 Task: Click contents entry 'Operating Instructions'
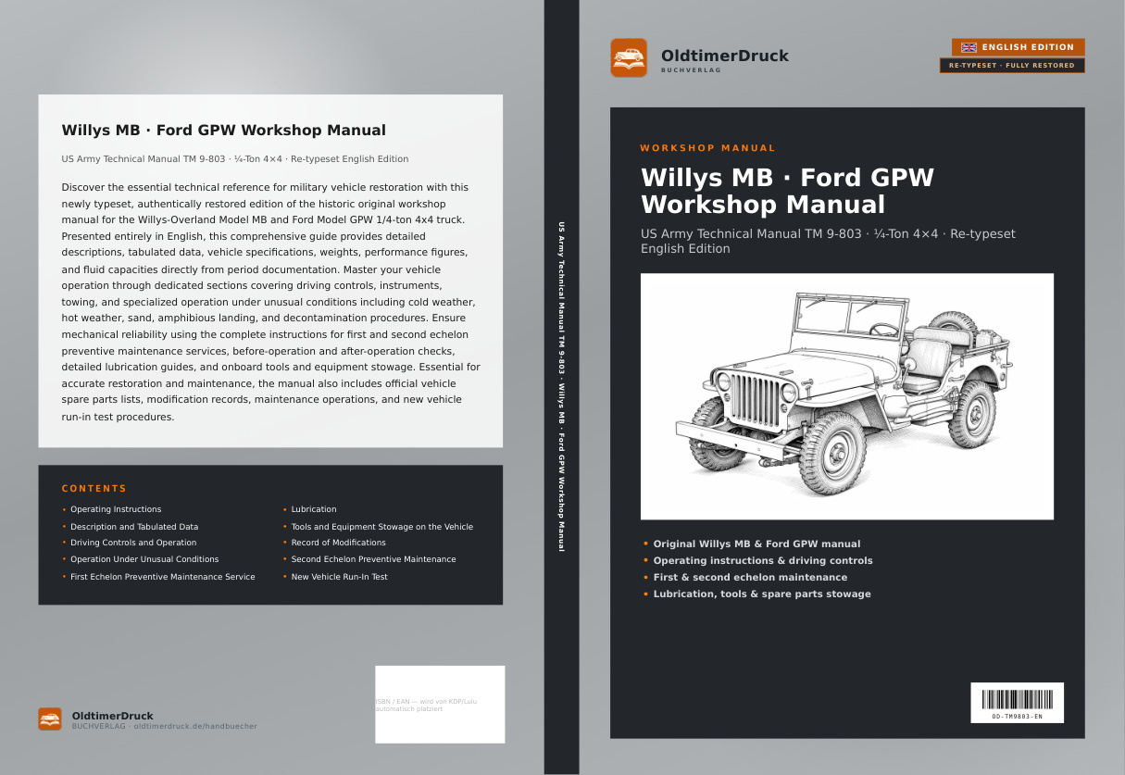pos(116,509)
